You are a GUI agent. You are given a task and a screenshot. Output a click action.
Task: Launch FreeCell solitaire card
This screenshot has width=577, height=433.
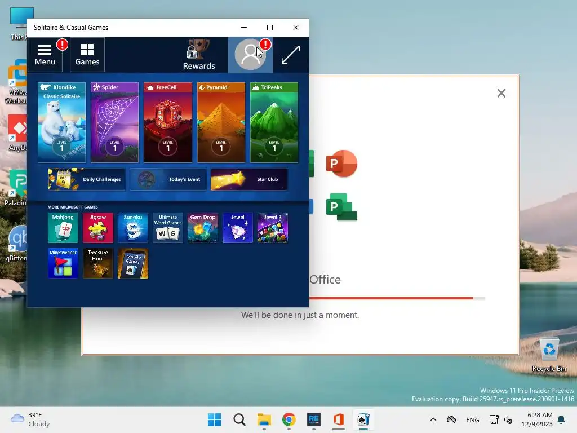point(168,122)
